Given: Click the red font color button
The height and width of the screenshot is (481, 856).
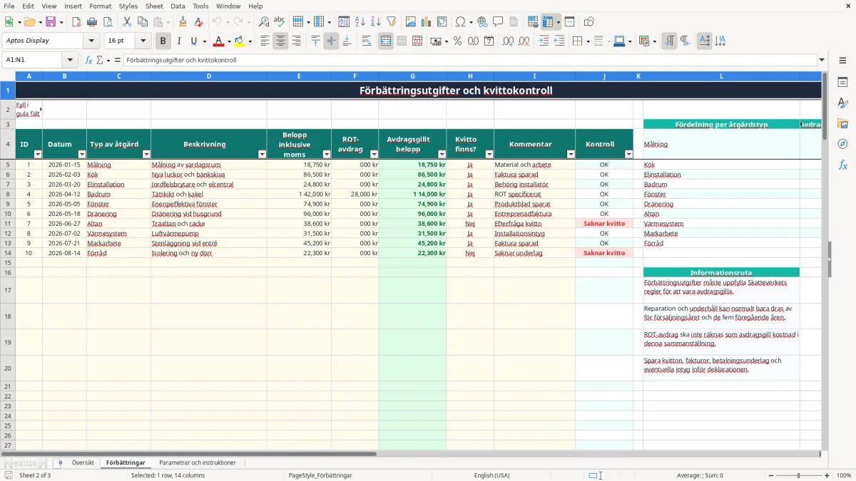Looking at the screenshot, I should tap(219, 41).
